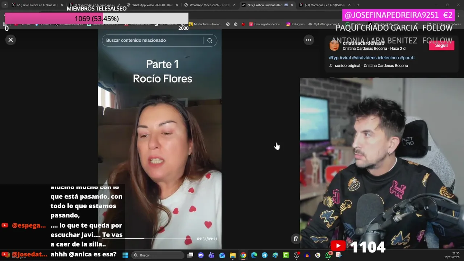Open 'sonido original - Cristina Cardenas Becerra' sound

click(x=371, y=66)
